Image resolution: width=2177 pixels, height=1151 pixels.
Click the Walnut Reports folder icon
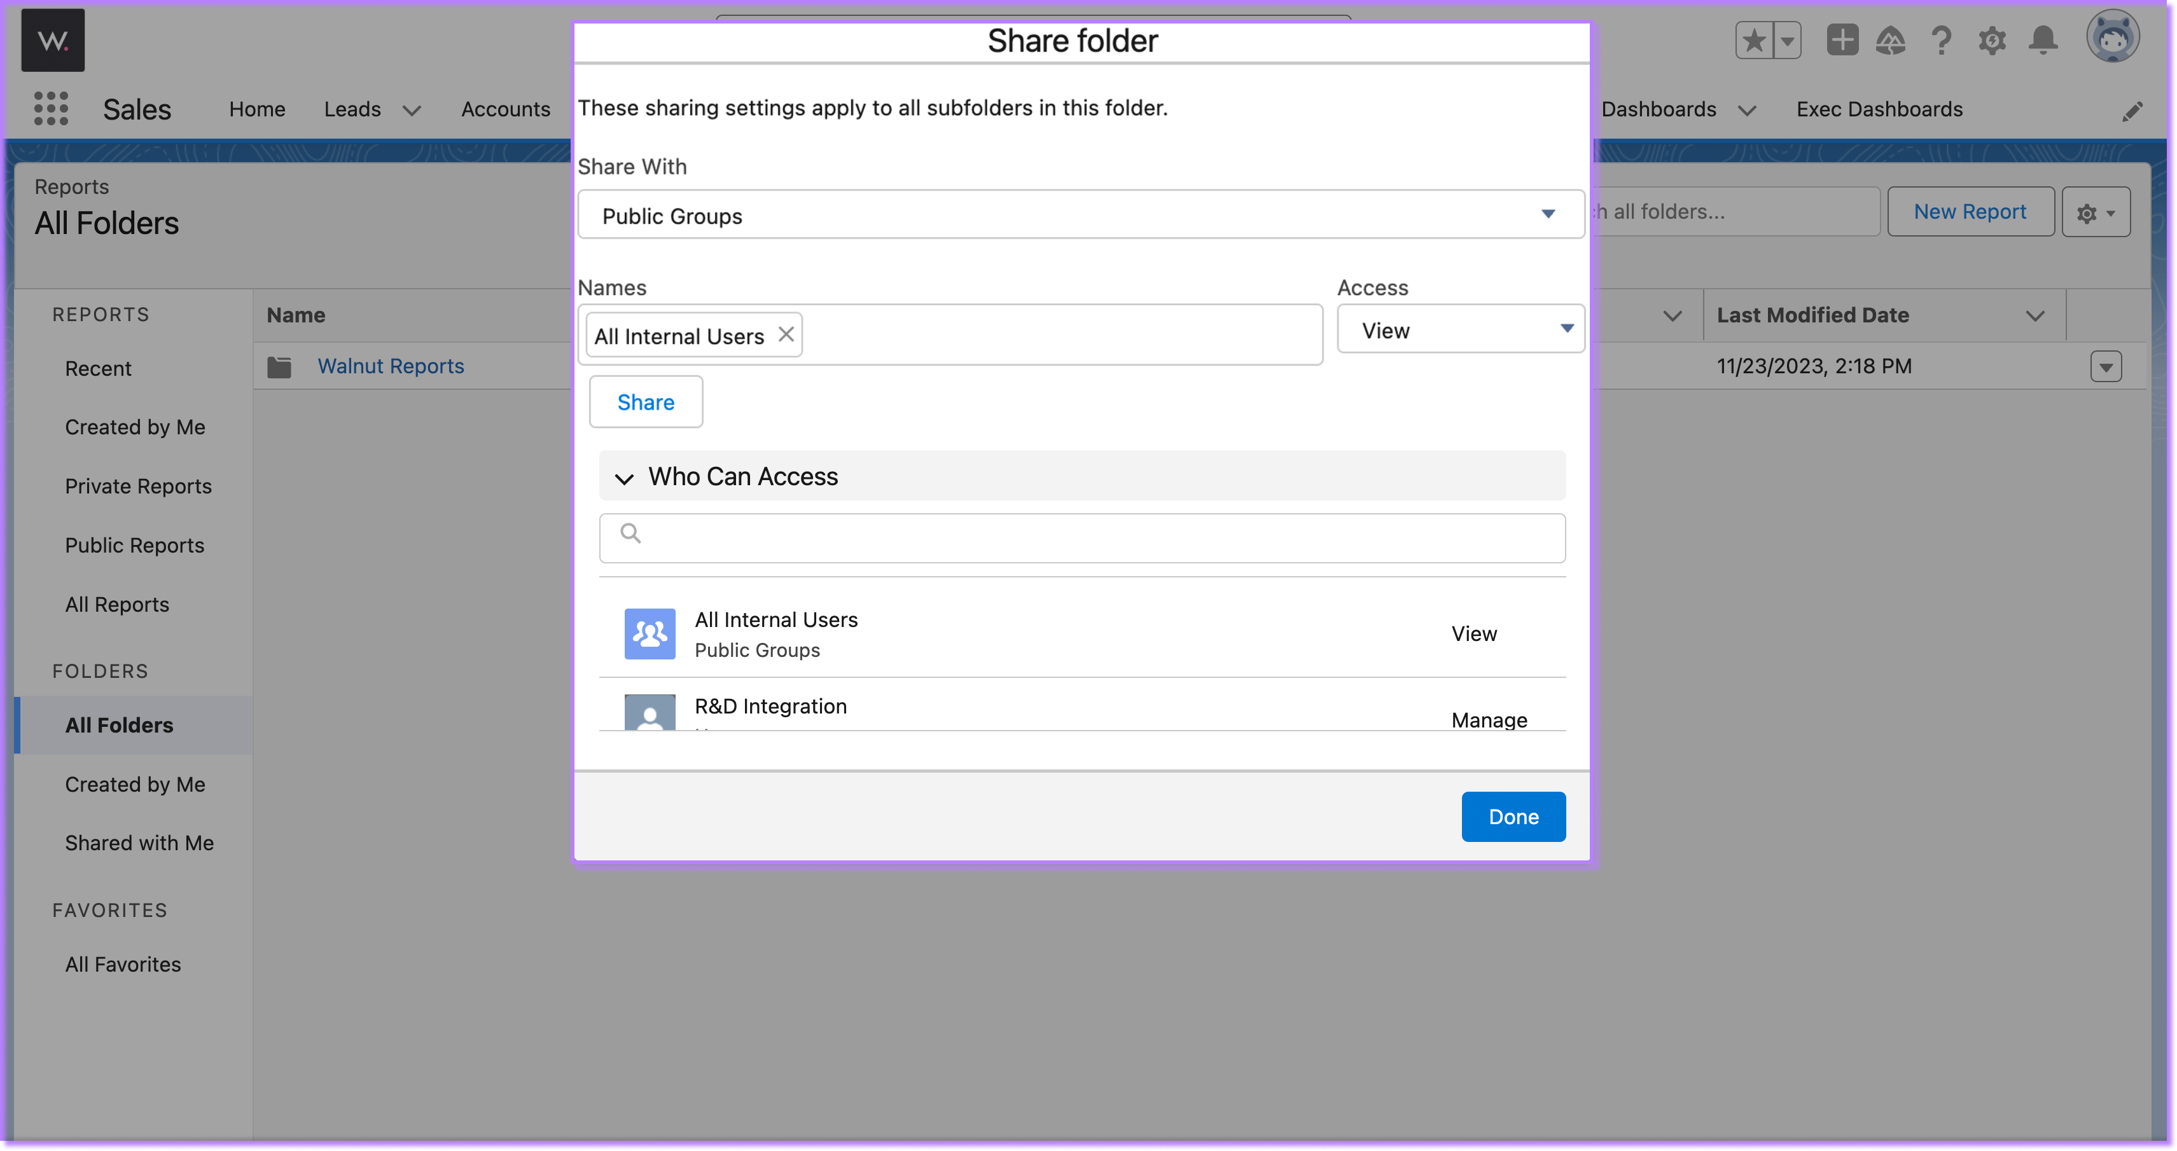(279, 366)
